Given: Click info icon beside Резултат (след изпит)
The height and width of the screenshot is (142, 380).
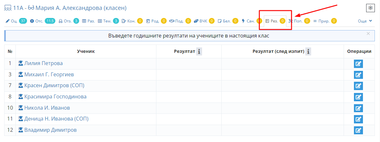Looking at the screenshot, I should 308,52.
